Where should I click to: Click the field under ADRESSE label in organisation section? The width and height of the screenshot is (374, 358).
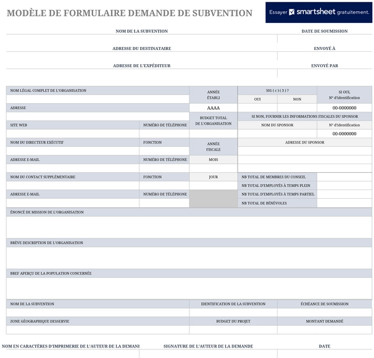(x=98, y=117)
